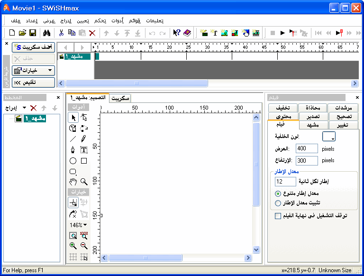Click the أضف سكريبت button
Image resolution: width=364 pixels, height=276 pixels.
[34, 47]
